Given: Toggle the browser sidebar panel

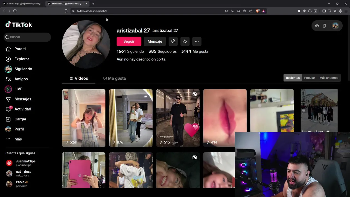Looking at the screenshot, I should pyautogui.click(x=324, y=11).
